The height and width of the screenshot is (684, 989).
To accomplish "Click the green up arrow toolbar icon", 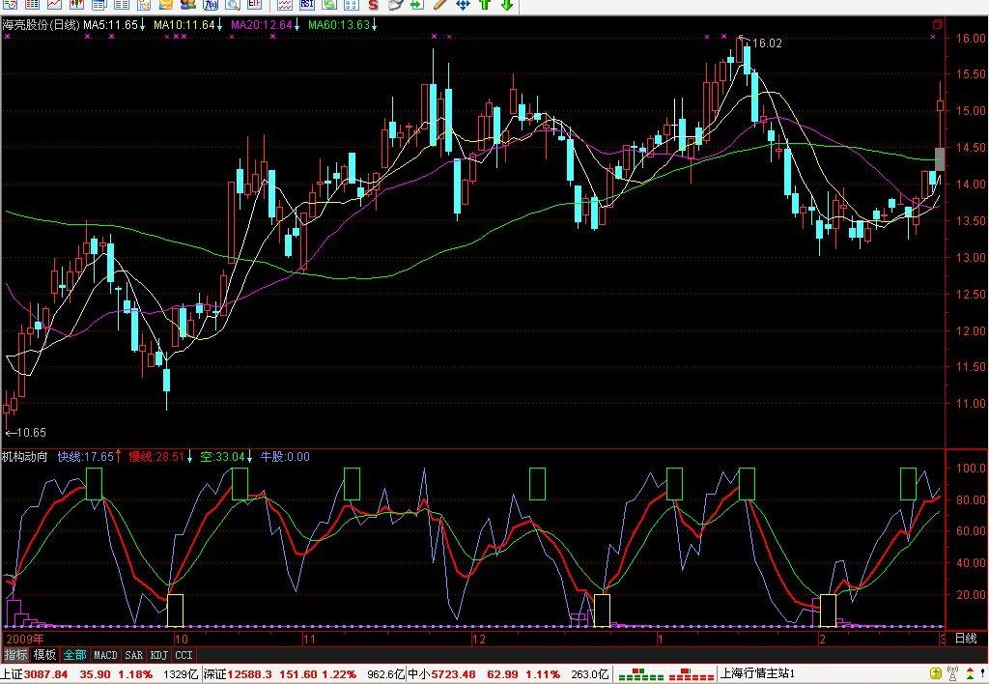I will click(x=485, y=5).
